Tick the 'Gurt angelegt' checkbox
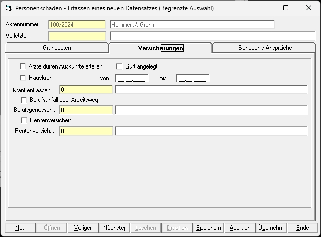Viewport: 321px width, 237px height. coord(119,66)
